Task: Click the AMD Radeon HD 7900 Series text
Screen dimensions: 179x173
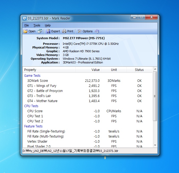Action: click(x=81, y=51)
